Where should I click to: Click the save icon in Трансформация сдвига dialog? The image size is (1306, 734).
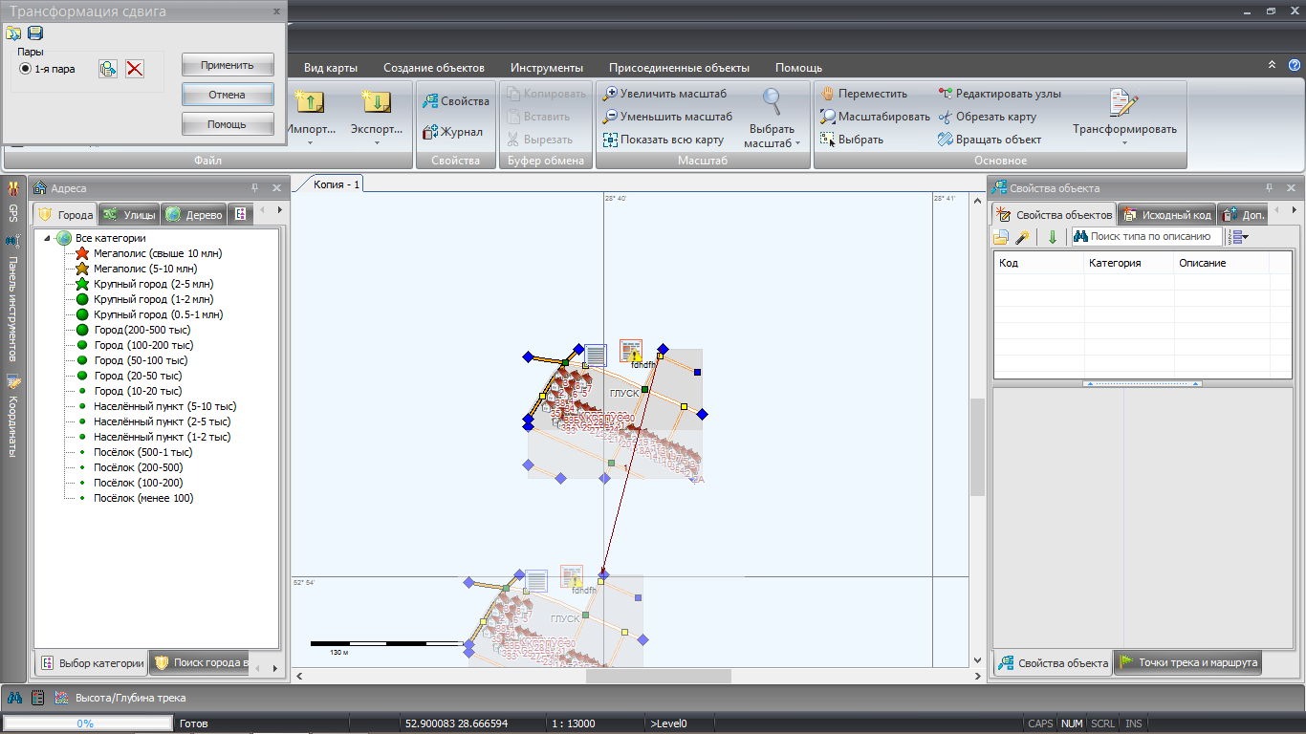click(35, 33)
